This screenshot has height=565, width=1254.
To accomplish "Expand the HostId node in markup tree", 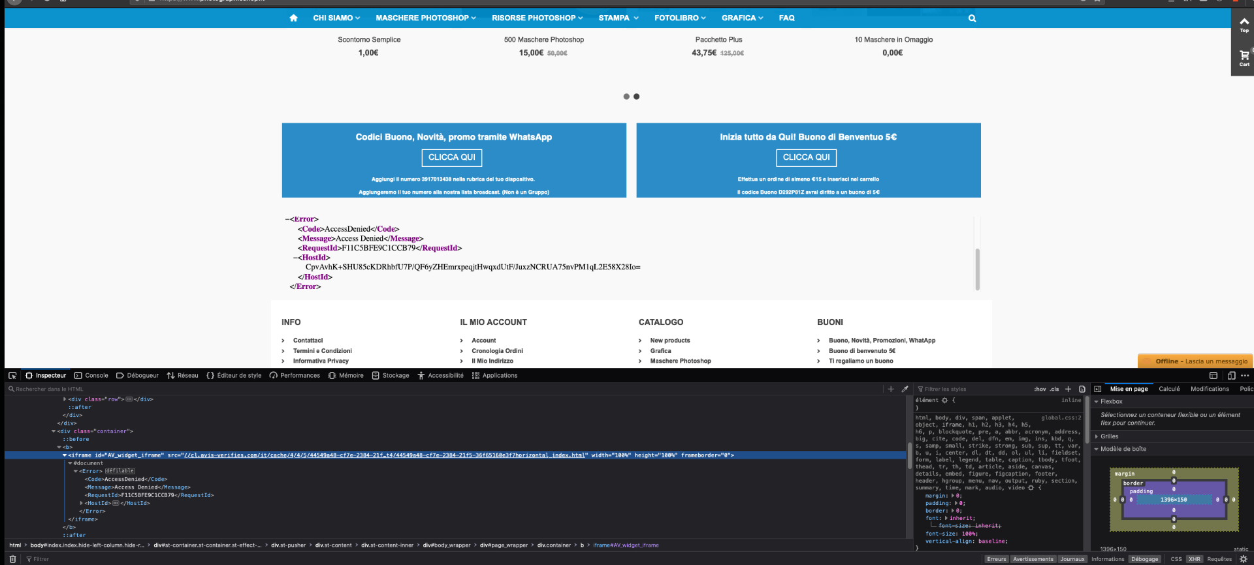I will [82, 503].
